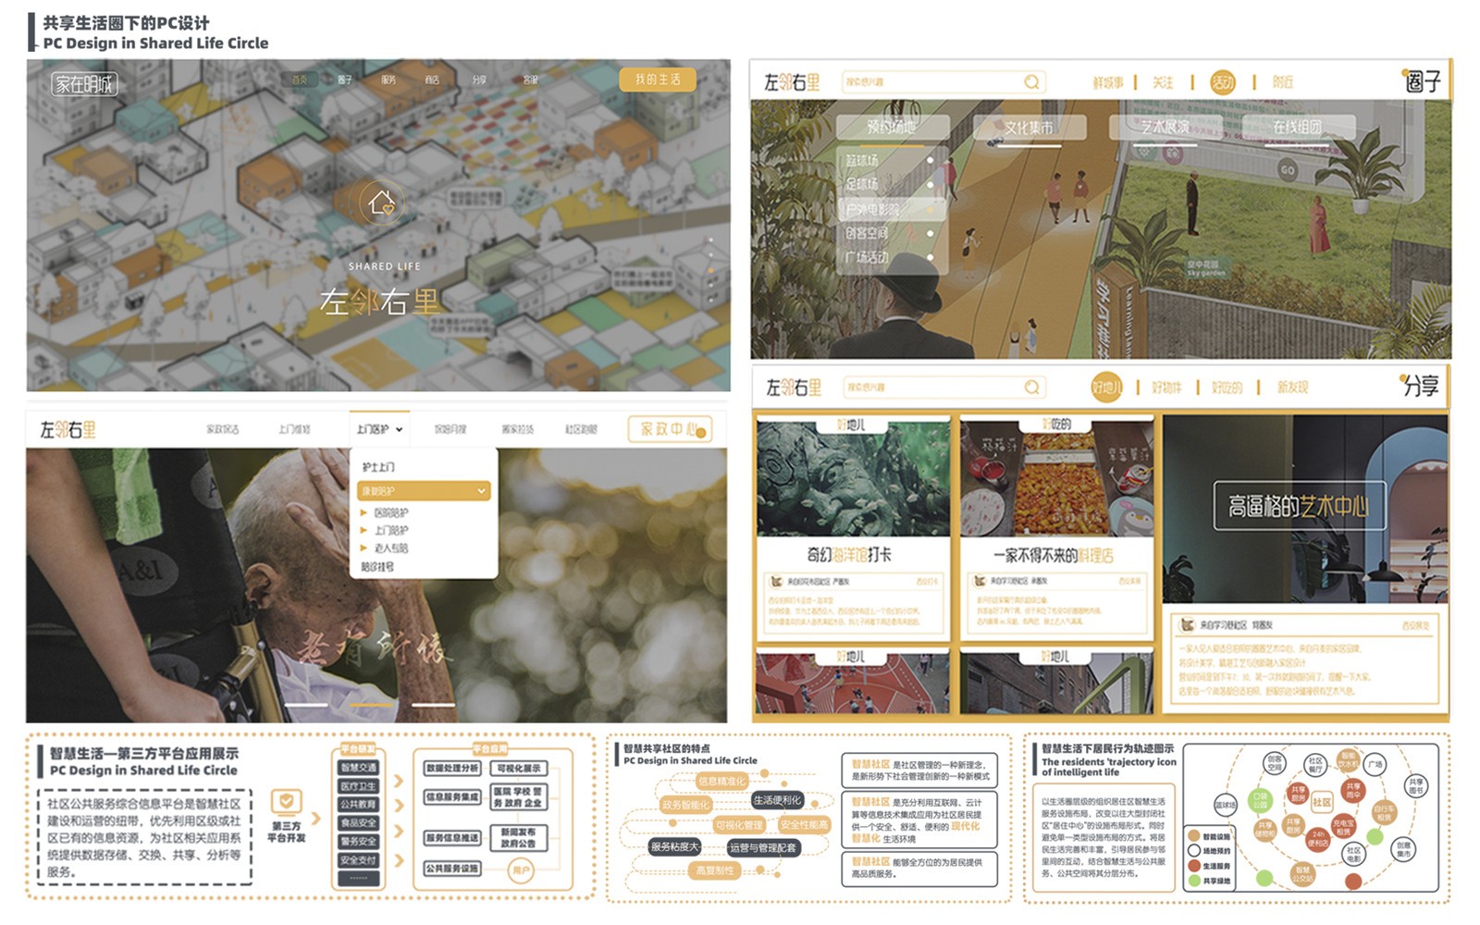Select the 篮球场 radio option
Screen dimensions: 1480x925
(930, 160)
